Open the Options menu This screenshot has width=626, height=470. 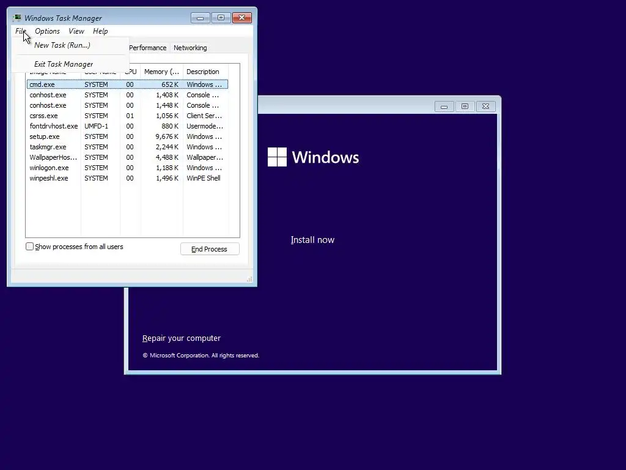(x=47, y=31)
